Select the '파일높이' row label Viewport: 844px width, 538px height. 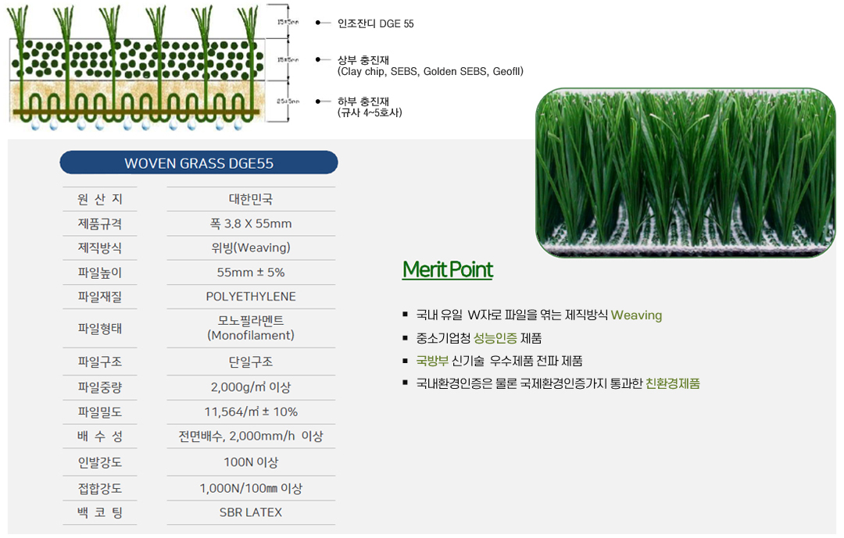tap(100, 273)
